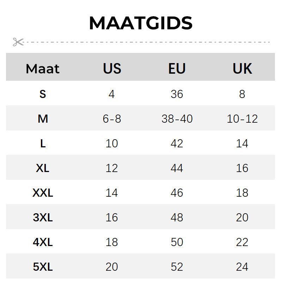
Task: Click EU value 52
Action: [x=177, y=267]
